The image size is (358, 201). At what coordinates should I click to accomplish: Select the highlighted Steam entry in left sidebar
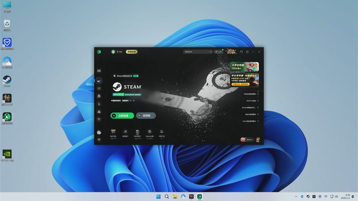99,81
